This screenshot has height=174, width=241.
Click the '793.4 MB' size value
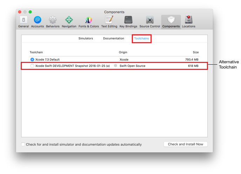pos(192,59)
